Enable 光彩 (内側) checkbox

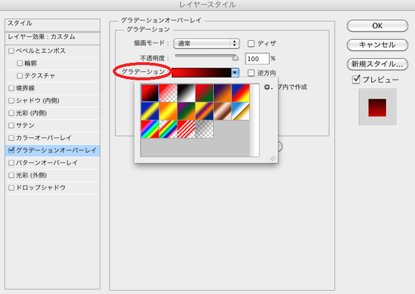(x=11, y=113)
